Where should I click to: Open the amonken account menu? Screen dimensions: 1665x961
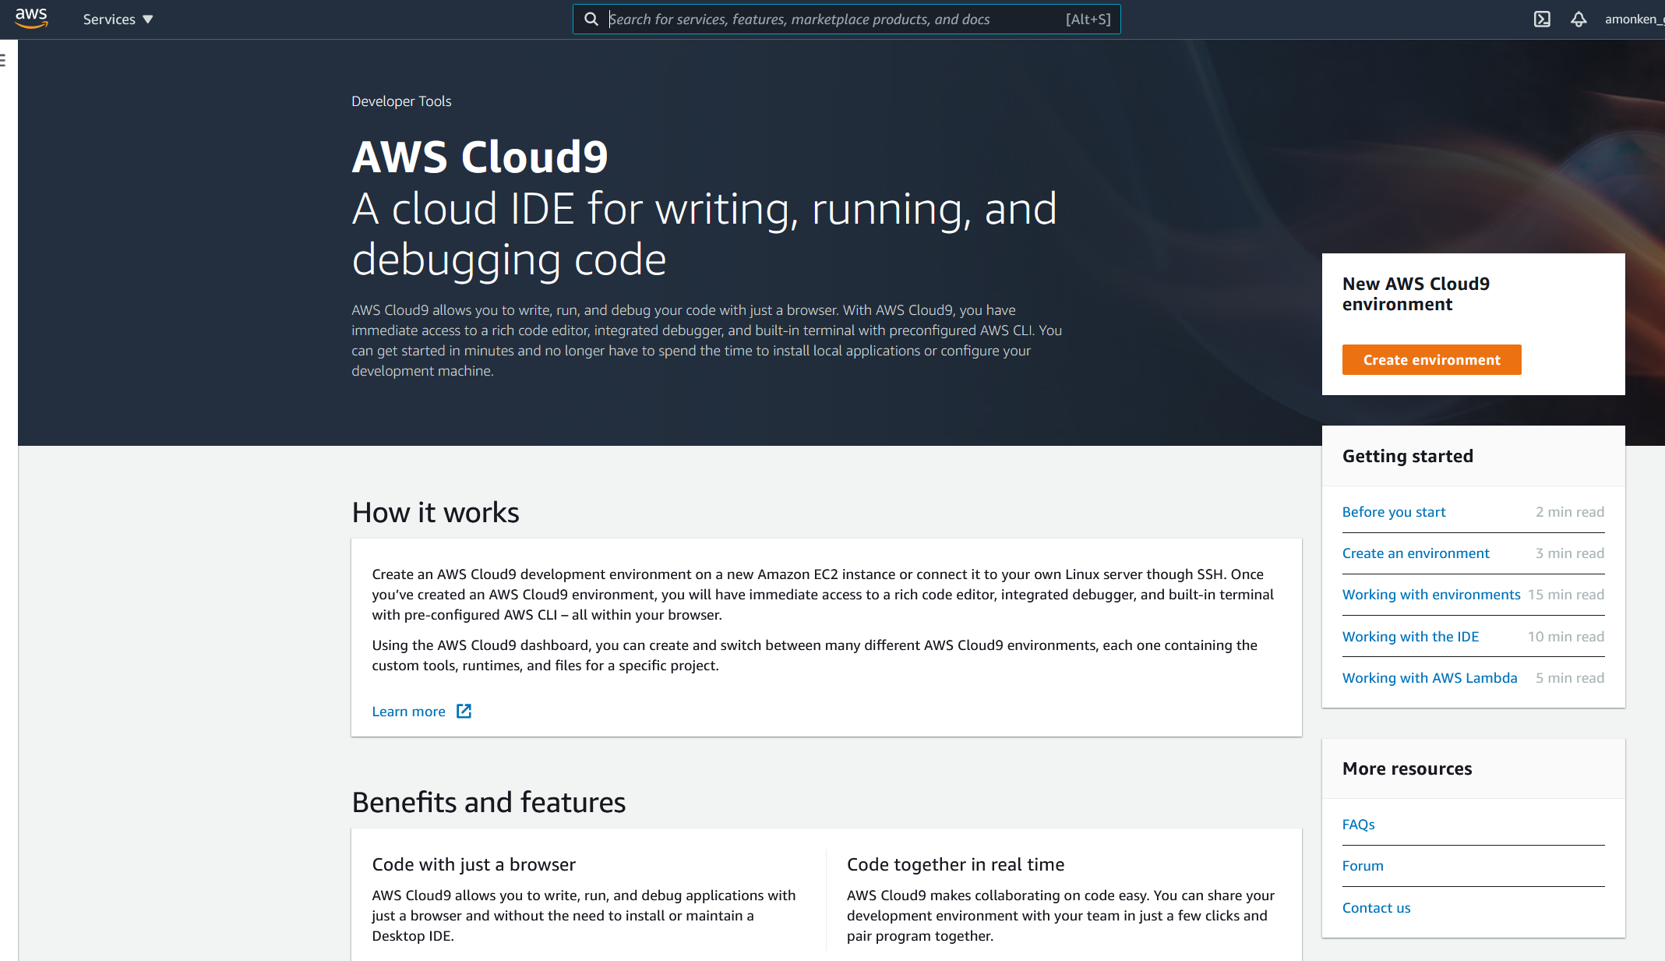point(1634,19)
